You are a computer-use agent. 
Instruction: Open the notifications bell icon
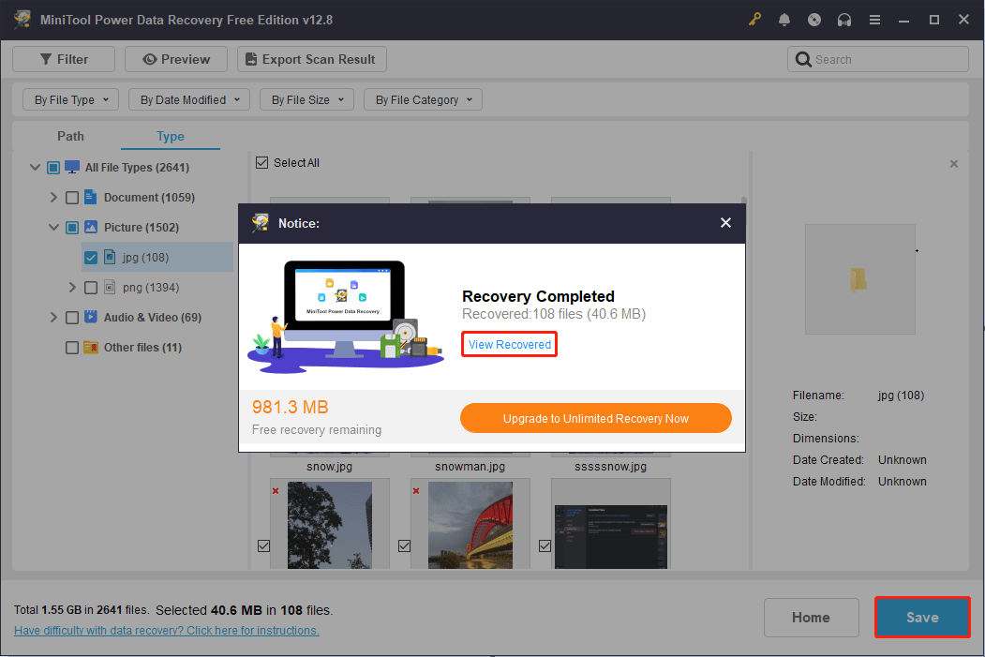784,20
